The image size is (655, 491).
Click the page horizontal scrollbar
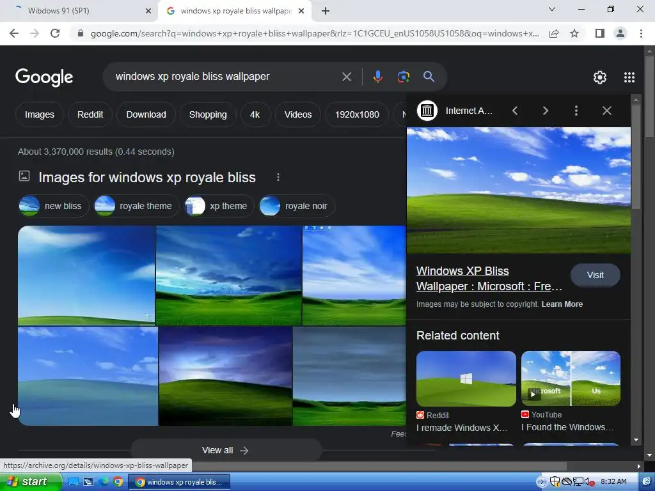pyautogui.click(x=379, y=466)
